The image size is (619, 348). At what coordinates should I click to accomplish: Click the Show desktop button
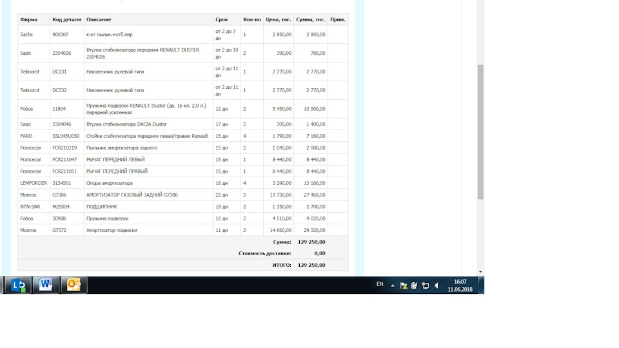coord(481,285)
